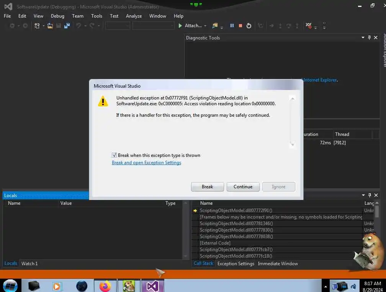
Task: Open the Help menu
Action: point(179,16)
